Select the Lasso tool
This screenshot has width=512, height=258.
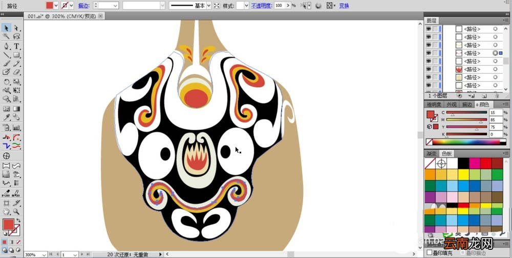16,36
